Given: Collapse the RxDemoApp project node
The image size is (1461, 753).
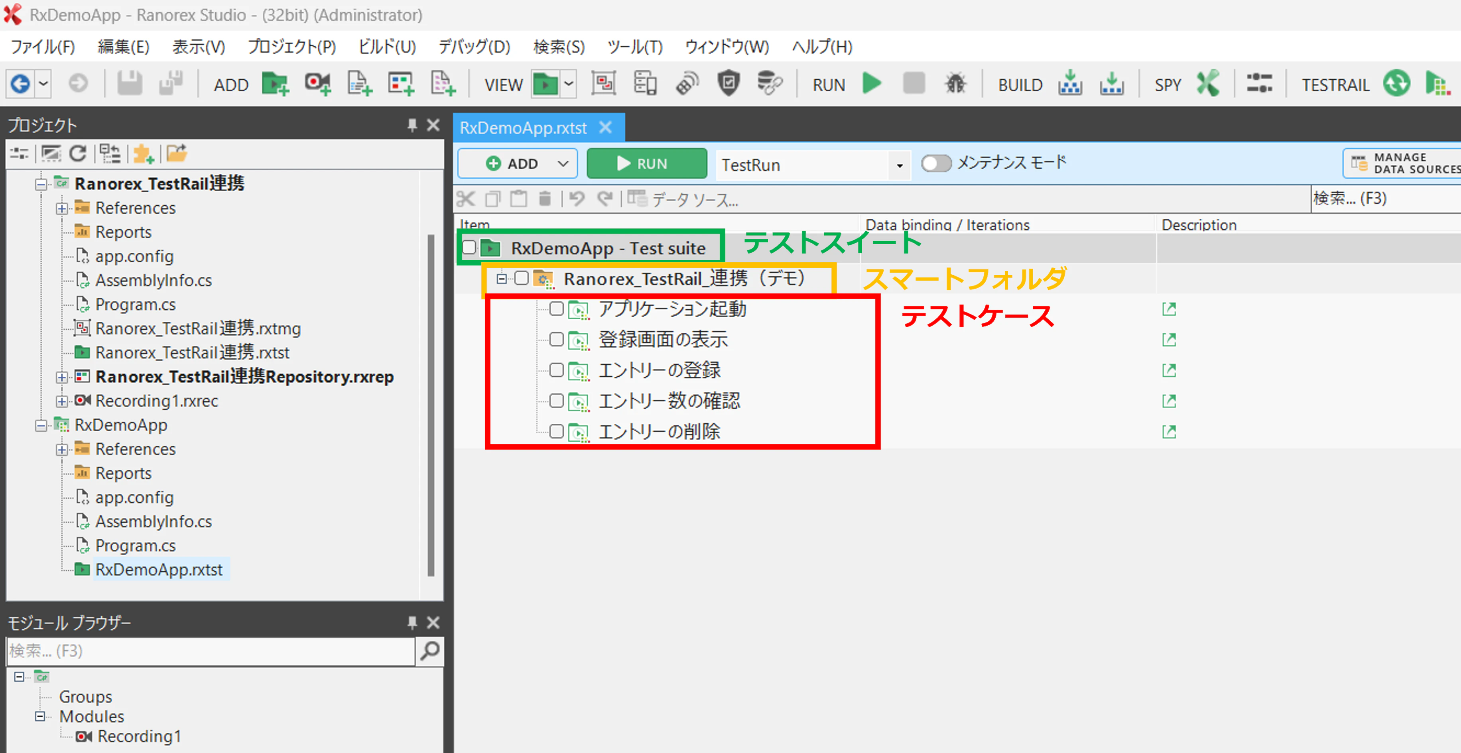Looking at the screenshot, I should click(41, 425).
